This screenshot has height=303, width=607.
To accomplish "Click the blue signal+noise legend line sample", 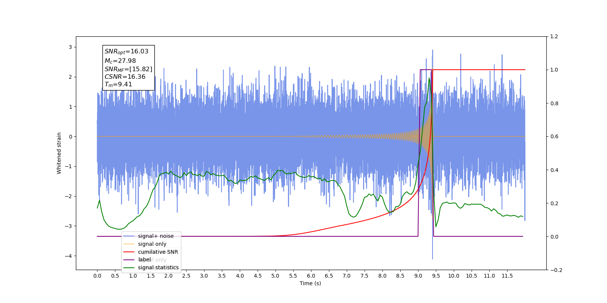I will [129, 236].
